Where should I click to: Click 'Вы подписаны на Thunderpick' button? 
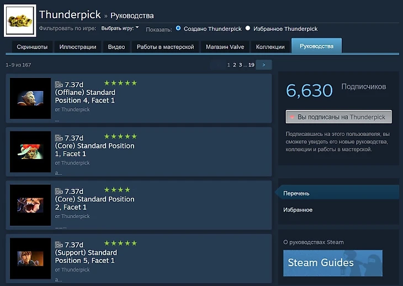(x=338, y=117)
